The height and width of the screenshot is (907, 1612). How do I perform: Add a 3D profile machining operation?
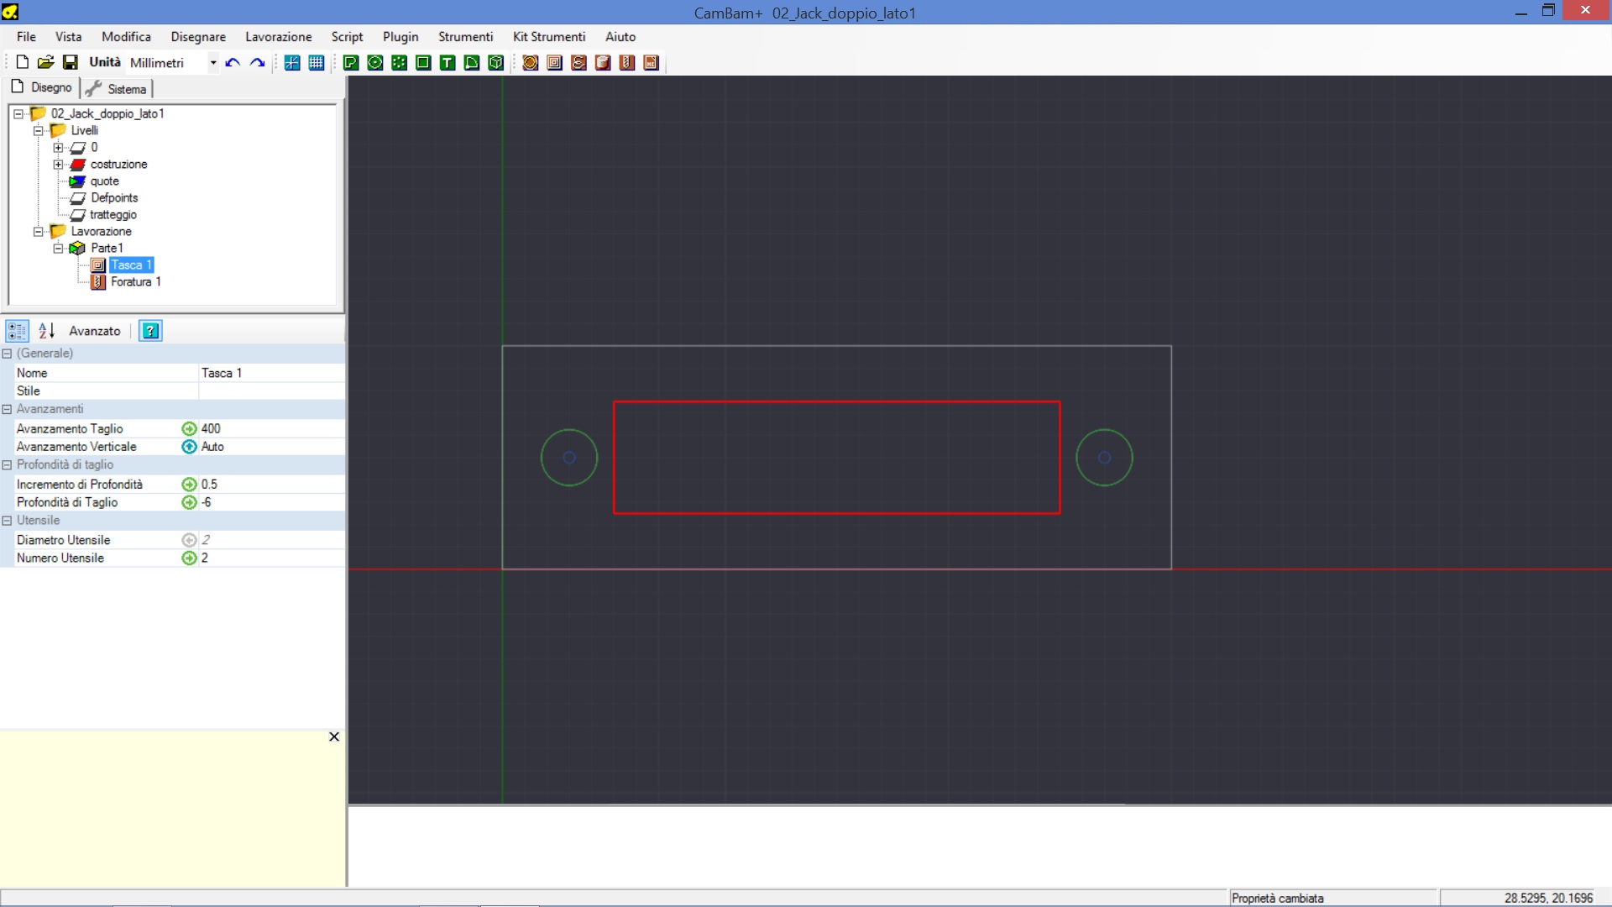pos(603,62)
